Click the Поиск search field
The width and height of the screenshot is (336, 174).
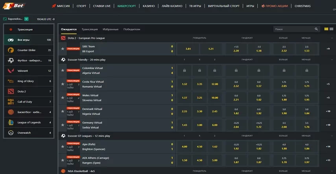(297, 29)
